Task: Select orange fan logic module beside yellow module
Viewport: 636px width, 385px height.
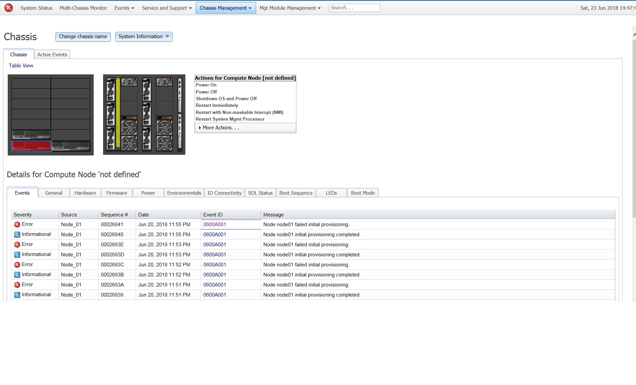Action: pyautogui.click(x=129, y=118)
